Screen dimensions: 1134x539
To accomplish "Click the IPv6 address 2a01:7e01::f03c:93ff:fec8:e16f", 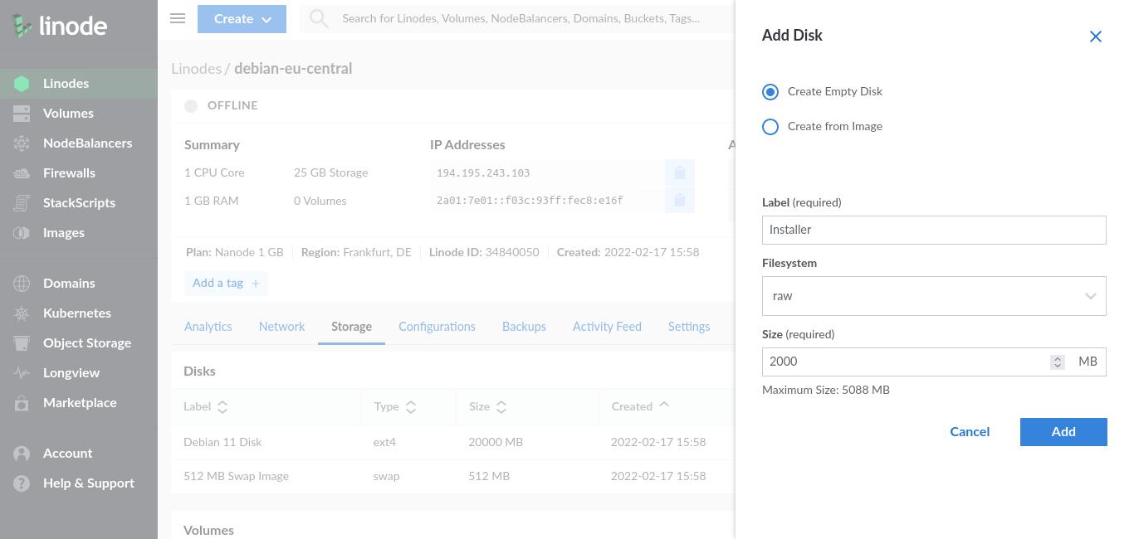I will [530, 201].
